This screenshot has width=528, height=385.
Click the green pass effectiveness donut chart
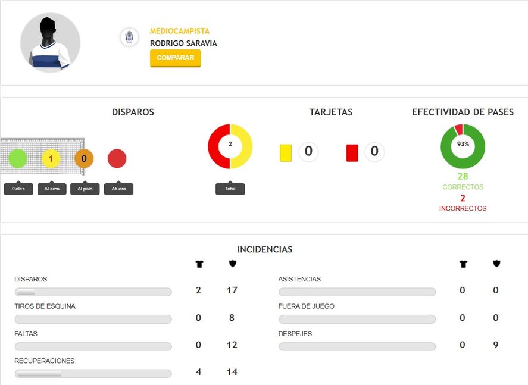(463, 146)
